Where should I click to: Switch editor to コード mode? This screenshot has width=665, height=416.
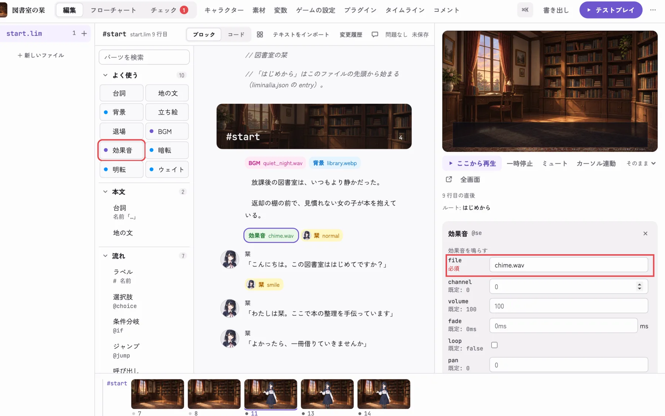(236, 34)
